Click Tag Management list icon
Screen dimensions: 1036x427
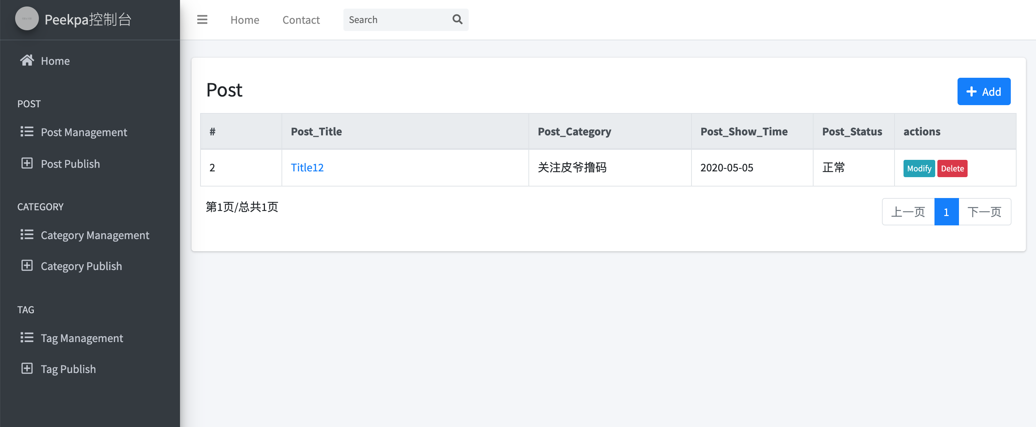tap(27, 337)
